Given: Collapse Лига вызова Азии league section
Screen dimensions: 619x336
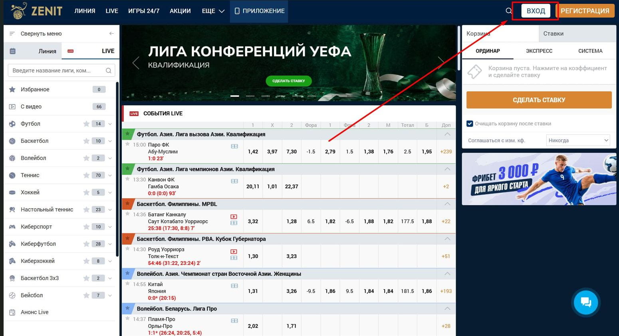Looking at the screenshot, I should point(447,134).
